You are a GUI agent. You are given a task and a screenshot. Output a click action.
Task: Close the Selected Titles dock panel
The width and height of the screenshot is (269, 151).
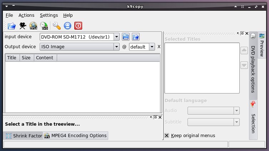(x=247, y=34)
